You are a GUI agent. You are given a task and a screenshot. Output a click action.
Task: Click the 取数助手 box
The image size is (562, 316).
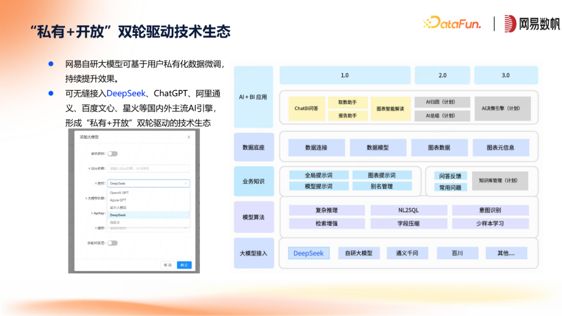pyautogui.click(x=348, y=102)
